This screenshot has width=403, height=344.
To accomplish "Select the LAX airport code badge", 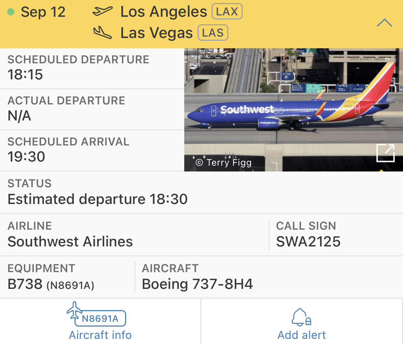I will 227,11.
